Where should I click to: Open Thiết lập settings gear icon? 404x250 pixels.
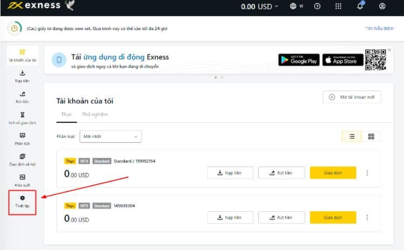(22, 198)
